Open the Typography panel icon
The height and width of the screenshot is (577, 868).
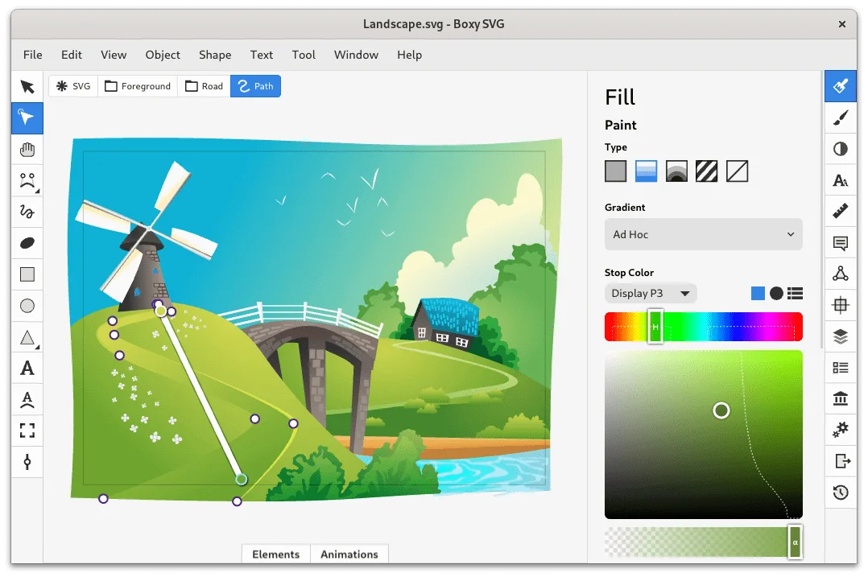pos(841,180)
